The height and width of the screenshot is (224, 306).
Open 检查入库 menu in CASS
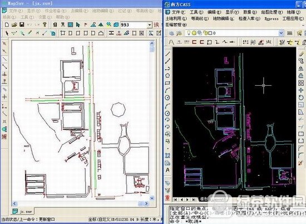coord(249,18)
